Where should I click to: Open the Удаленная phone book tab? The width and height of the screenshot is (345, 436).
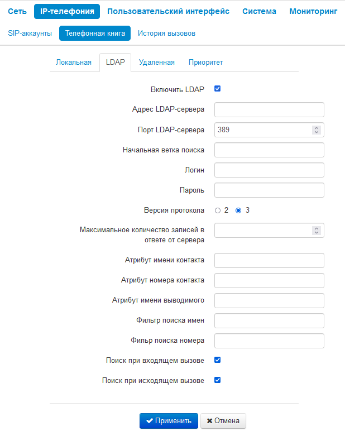pyautogui.click(x=157, y=63)
